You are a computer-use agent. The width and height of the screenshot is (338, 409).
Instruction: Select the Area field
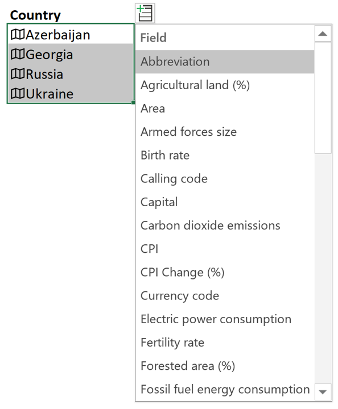pos(225,108)
